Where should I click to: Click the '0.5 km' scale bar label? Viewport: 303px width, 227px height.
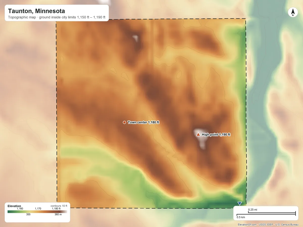(x=241, y=217)
